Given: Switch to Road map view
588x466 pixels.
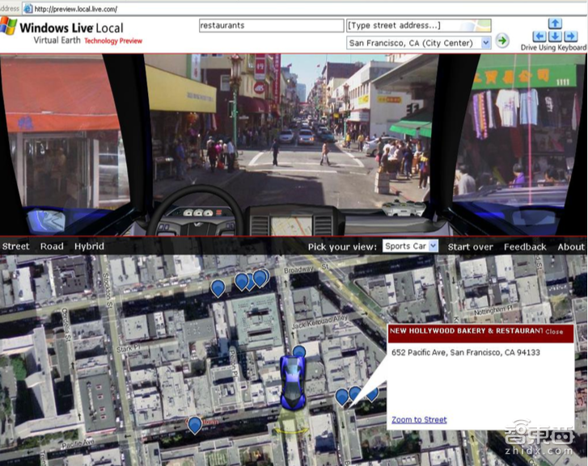Looking at the screenshot, I should (x=52, y=246).
